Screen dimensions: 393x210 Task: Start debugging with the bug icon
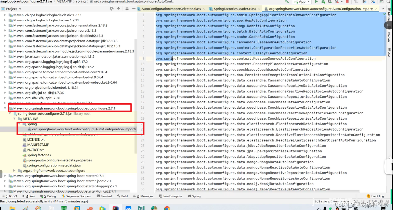point(324,2)
